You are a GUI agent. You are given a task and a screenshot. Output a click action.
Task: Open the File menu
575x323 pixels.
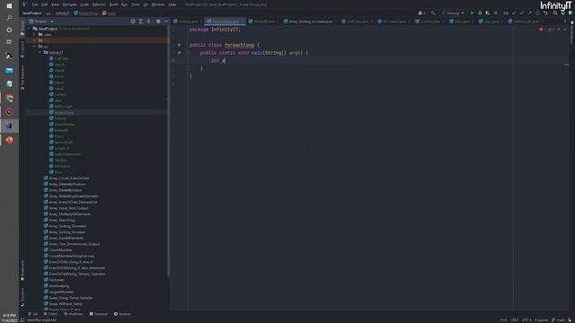35,4
